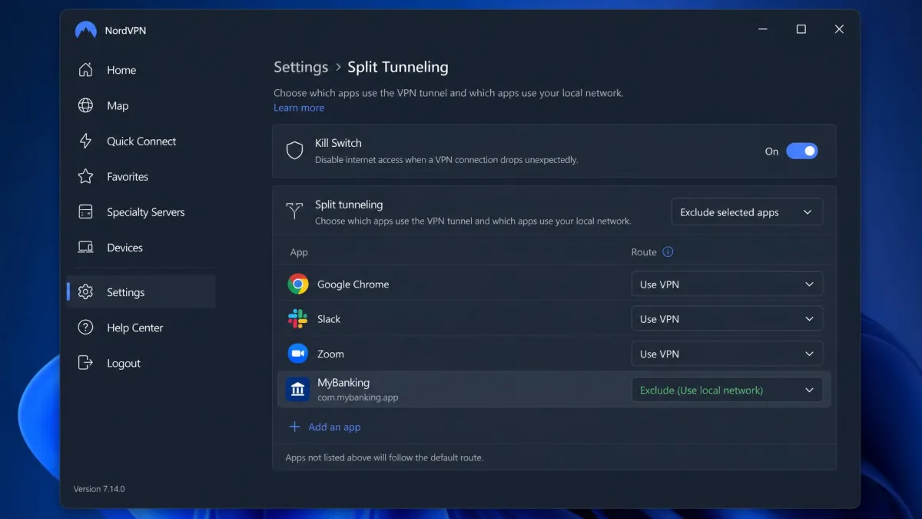Click the Settings gear icon
This screenshot has height=519, width=922.
pos(85,292)
